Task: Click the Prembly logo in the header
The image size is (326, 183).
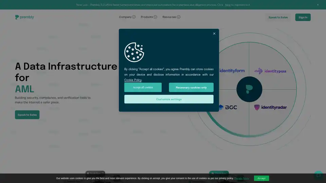Action: [x=24, y=17]
